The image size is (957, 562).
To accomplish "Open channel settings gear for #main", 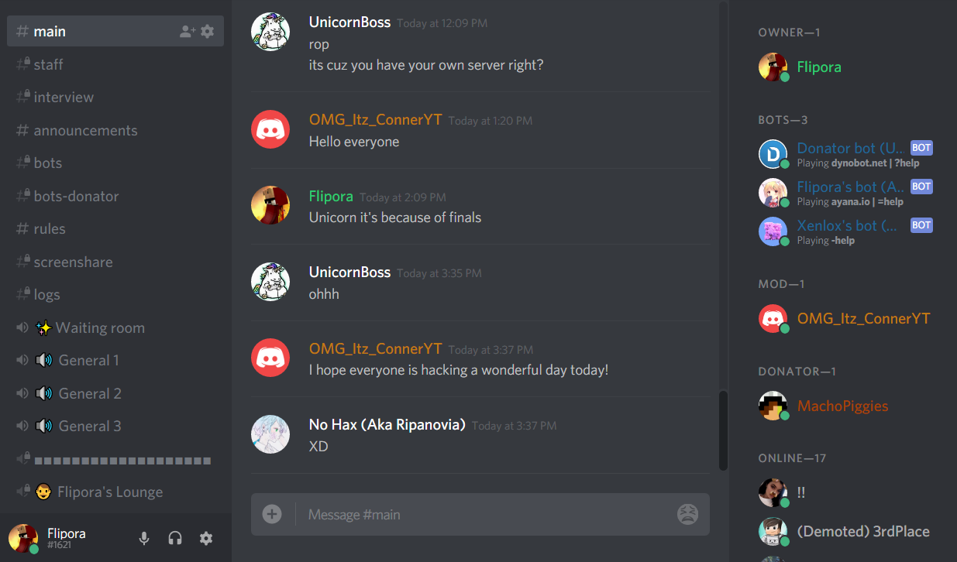I will [207, 32].
